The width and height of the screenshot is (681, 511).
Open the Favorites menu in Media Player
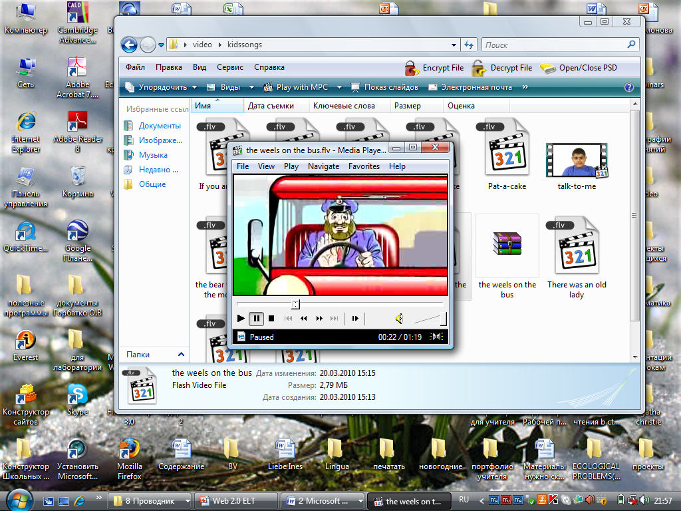[x=364, y=166]
